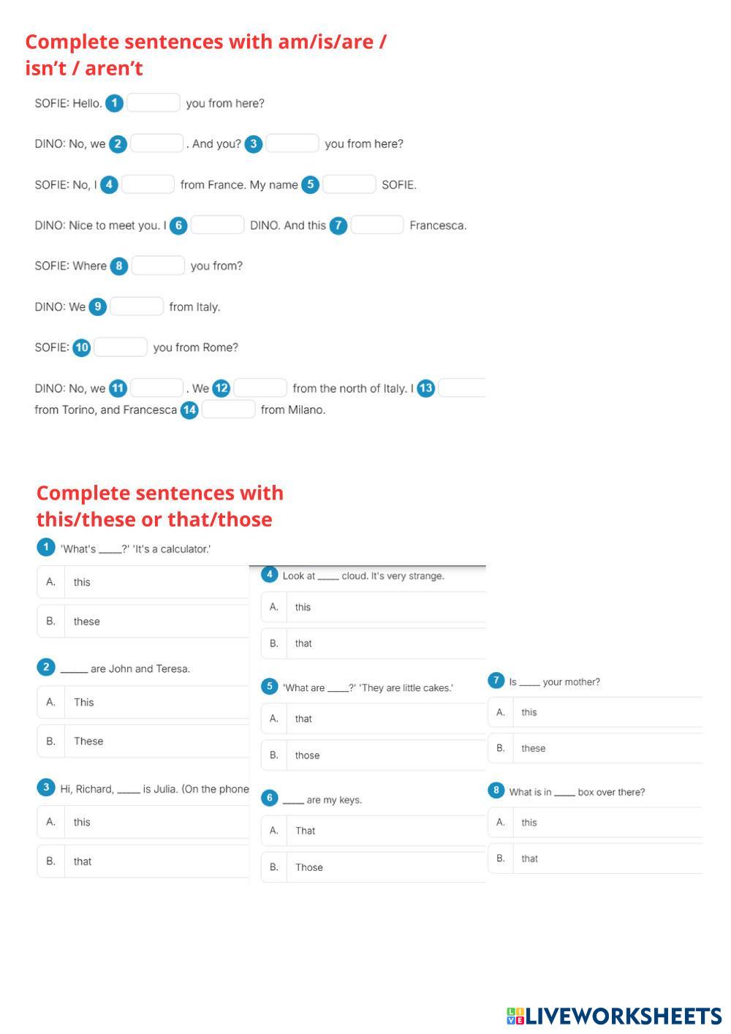Click blank 12 after '. We'
Image resolution: width=731 pixels, height=1034 pixels.
click(x=260, y=388)
